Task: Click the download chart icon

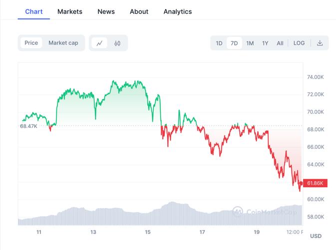Action: pos(320,43)
